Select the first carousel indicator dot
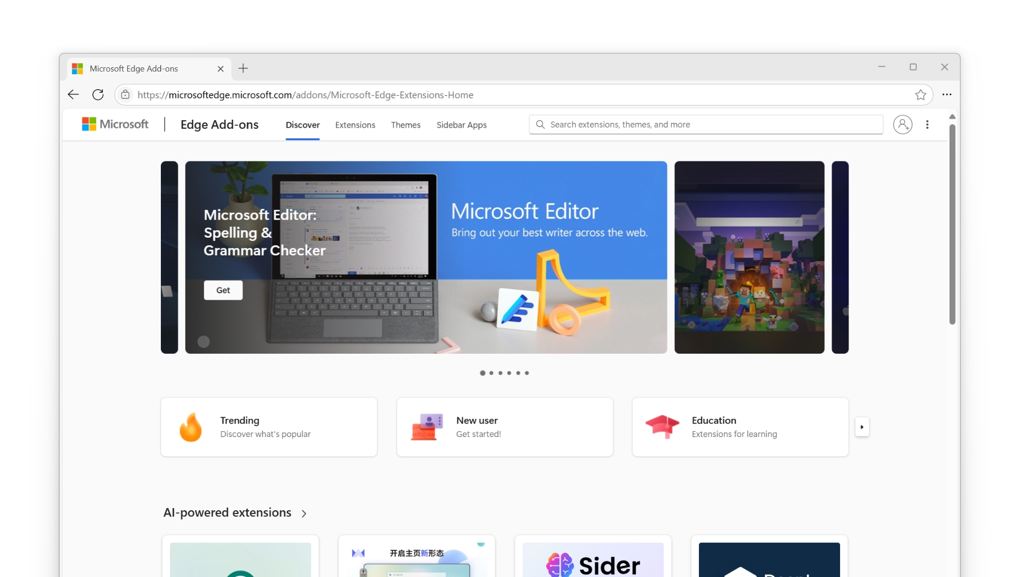Image resolution: width=1026 pixels, height=577 pixels. pos(483,373)
